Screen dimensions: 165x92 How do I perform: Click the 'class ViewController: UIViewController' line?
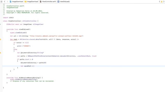click(x=21, y=21)
